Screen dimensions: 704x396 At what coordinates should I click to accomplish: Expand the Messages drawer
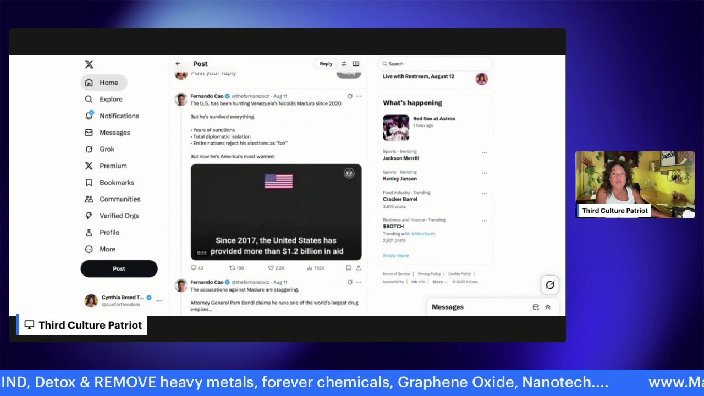tap(548, 307)
